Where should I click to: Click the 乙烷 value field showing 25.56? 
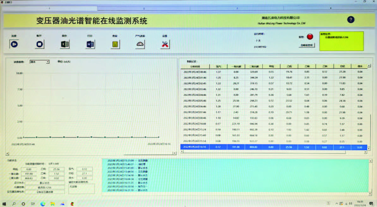click(x=57, y=169)
